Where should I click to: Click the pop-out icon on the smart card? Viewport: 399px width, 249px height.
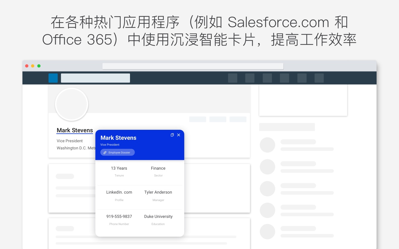point(172,135)
